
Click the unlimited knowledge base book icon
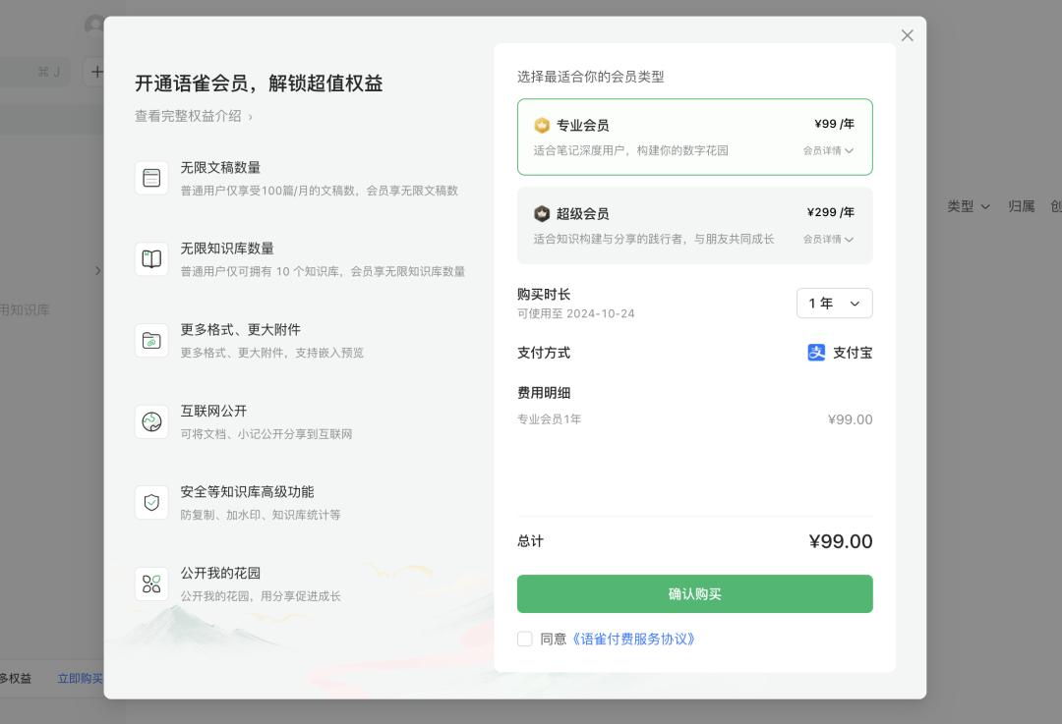click(x=151, y=259)
